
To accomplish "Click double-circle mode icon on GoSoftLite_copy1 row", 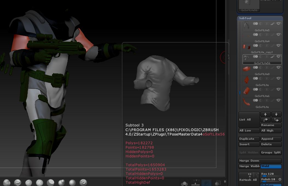I will click(x=255, y=45).
